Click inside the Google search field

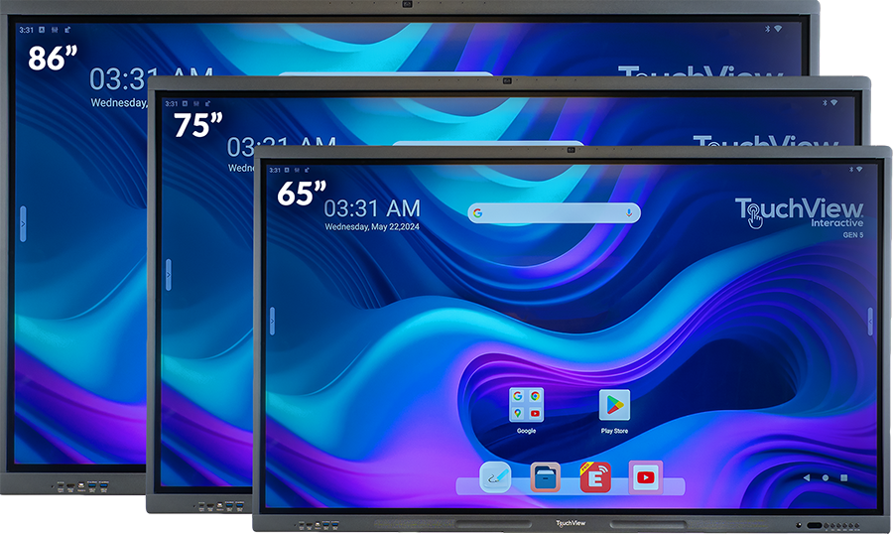tap(553, 213)
